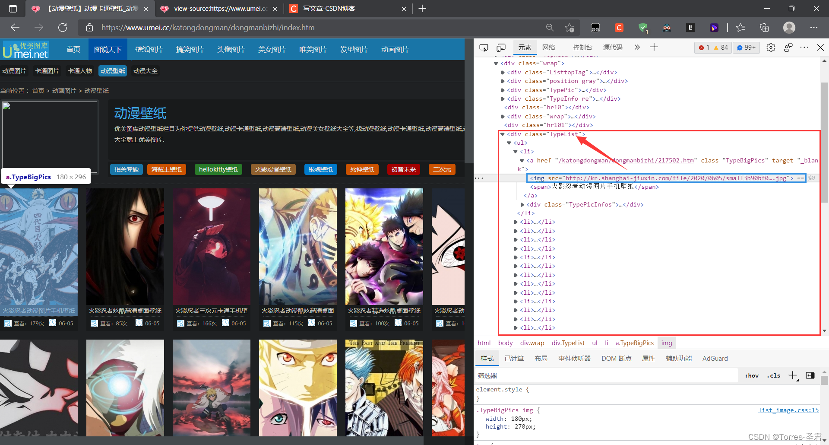Open the 火影忍者炫酷高清桌面壁纸 thumbnail

125,247
